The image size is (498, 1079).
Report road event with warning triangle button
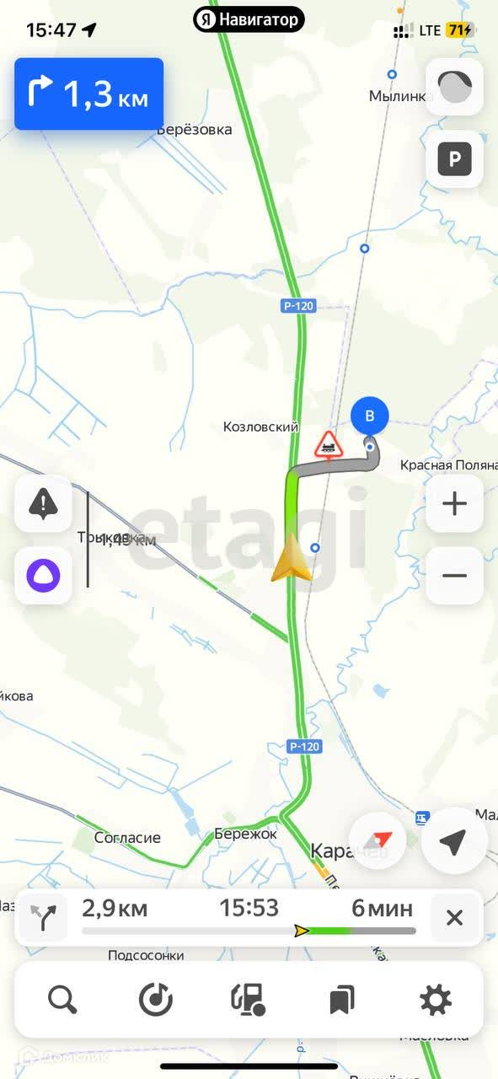(43, 504)
